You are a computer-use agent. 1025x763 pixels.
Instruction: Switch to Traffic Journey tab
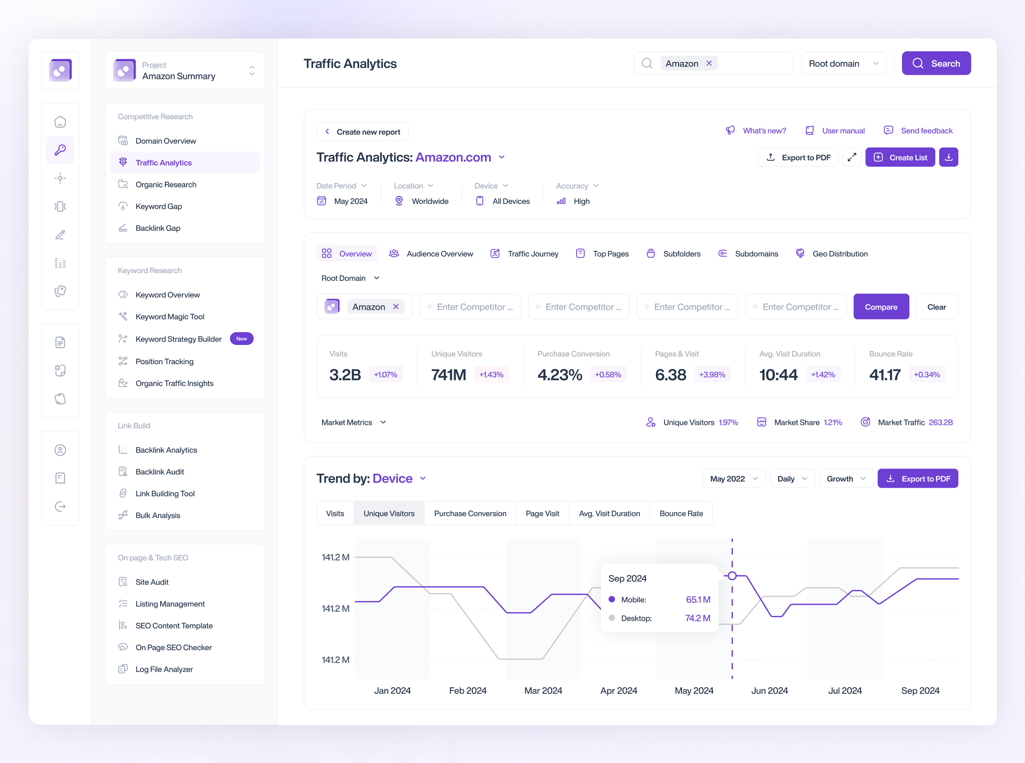click(524, 253)
